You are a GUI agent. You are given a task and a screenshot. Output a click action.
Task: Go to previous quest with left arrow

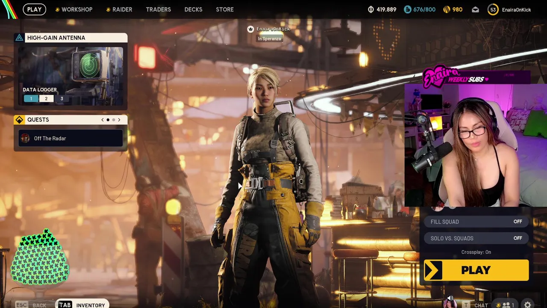(x=102, y=120)
